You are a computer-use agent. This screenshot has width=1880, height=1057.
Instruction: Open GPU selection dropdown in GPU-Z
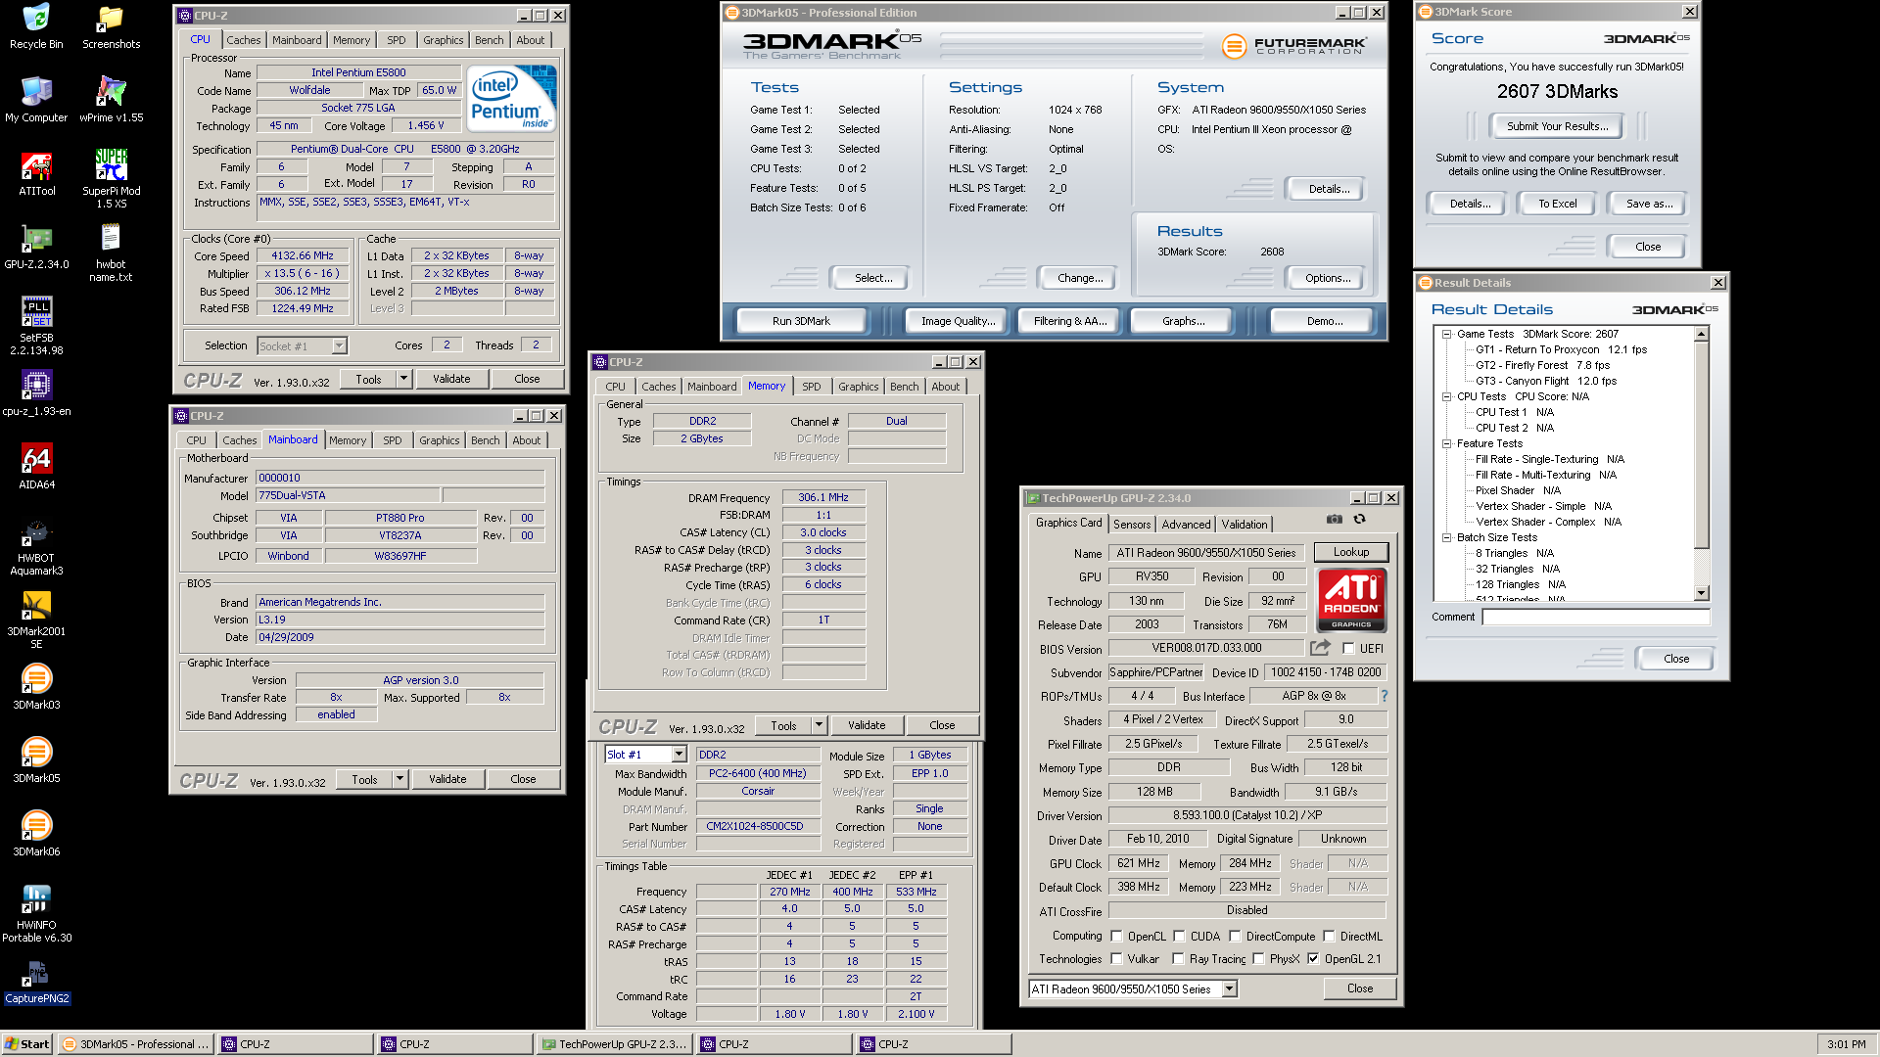point(1229,988)
